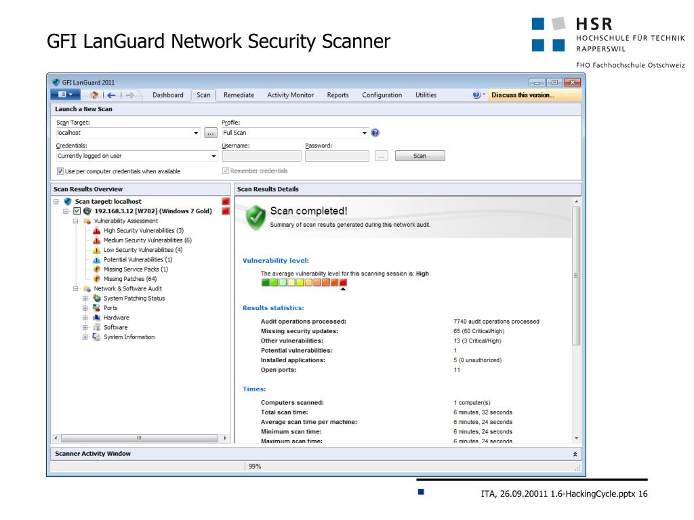The height and width of the screenshot is (520, 694).
Task: Collapse the 192.168.3.12 computer node
Action: (66, 211)
